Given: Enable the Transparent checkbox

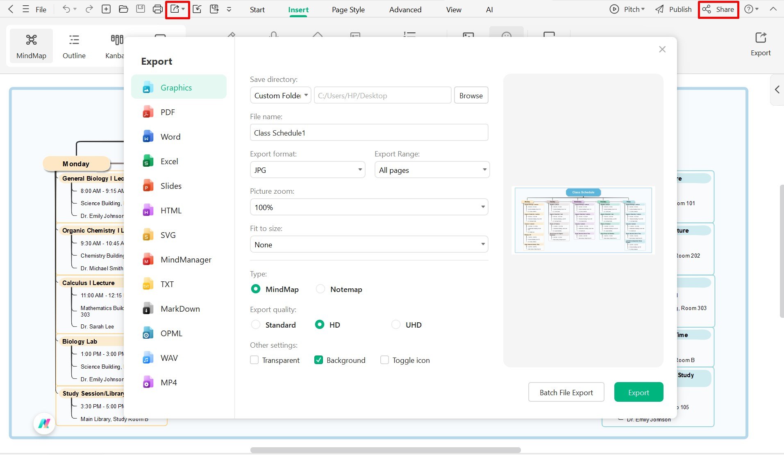Looking at the screenshot, I should [x=255, y=360].
